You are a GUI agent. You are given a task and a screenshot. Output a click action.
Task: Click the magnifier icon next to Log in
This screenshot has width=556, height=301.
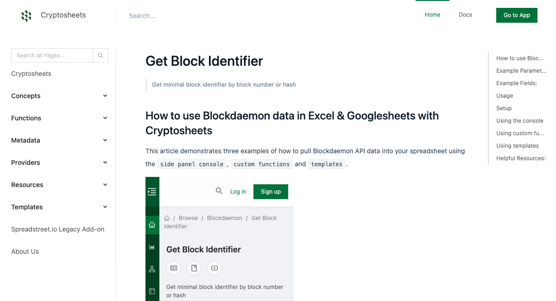coord(219,191)
